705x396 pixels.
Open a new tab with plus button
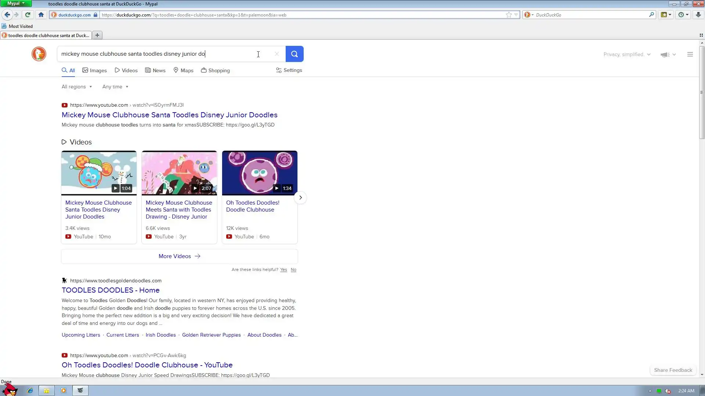(x=97, y=35)
